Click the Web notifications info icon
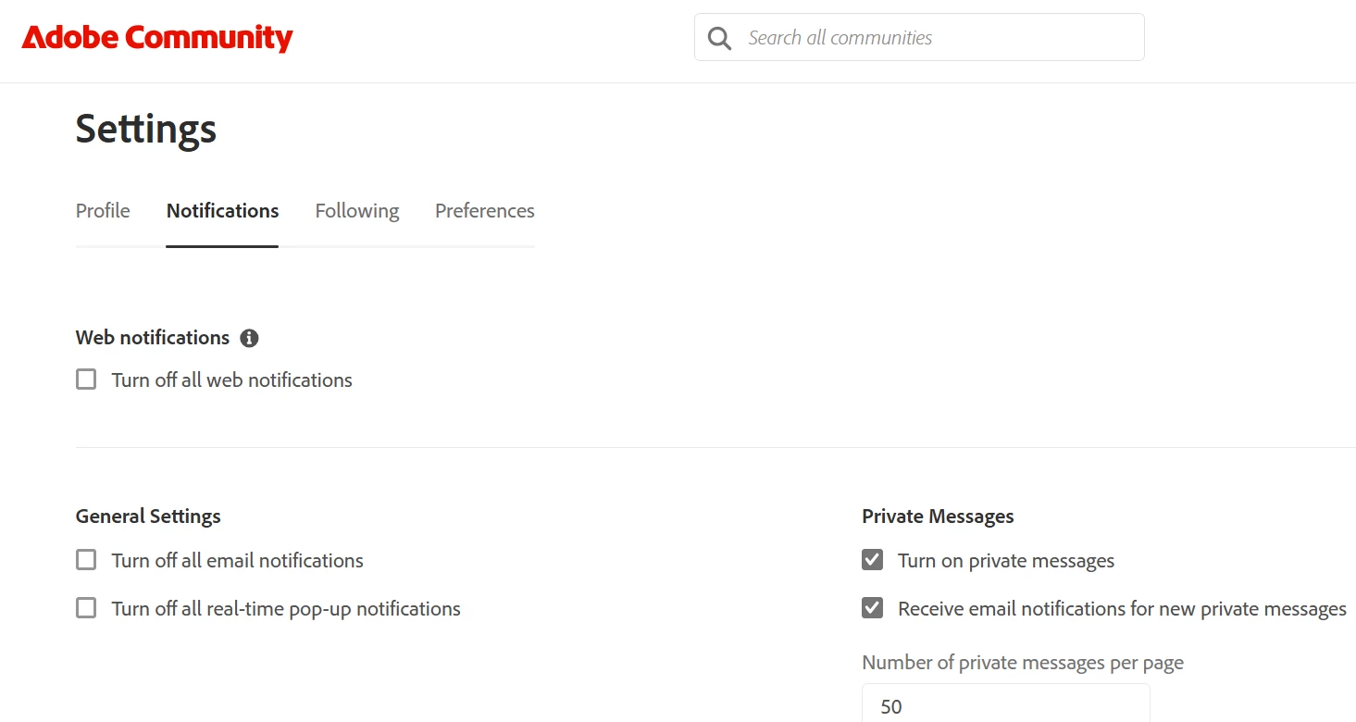Image resolution: width=1356 pixels, height=722 pixels. coord(249,338)
